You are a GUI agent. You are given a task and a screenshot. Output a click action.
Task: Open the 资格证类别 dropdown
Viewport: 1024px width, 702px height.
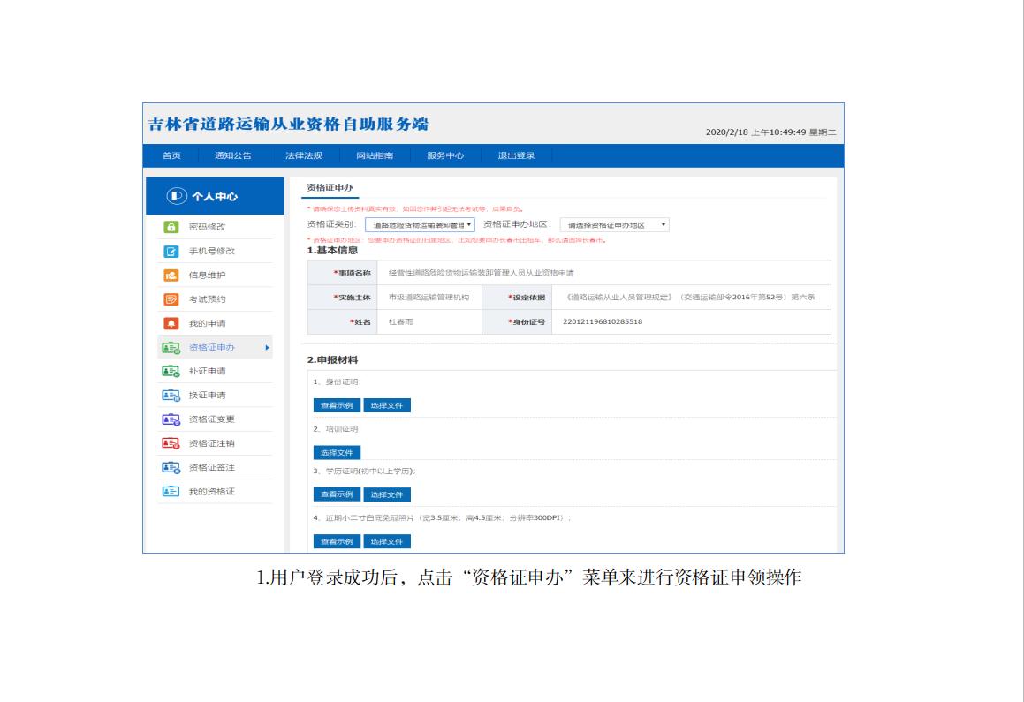coord(420,225)
